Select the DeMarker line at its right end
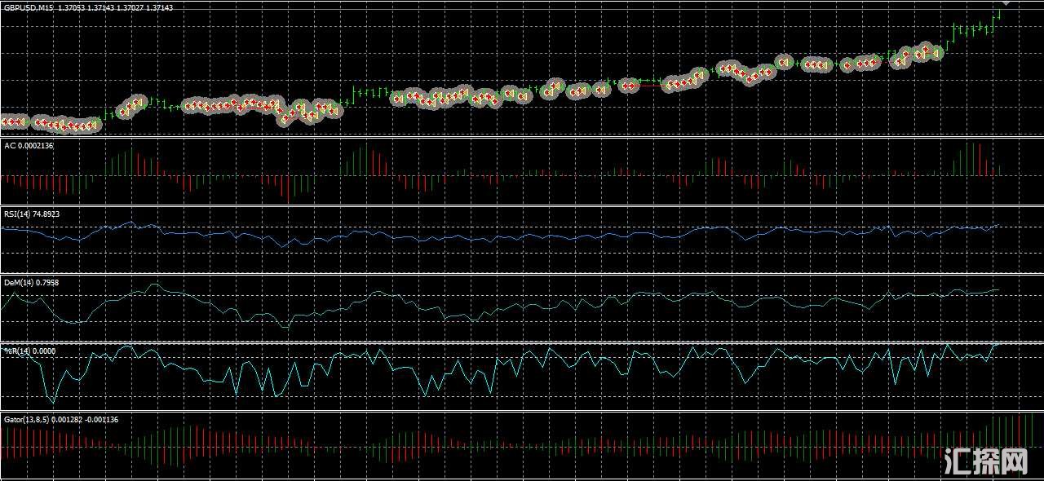This screenshot has width=1044, height=481. tap(996, 289)
